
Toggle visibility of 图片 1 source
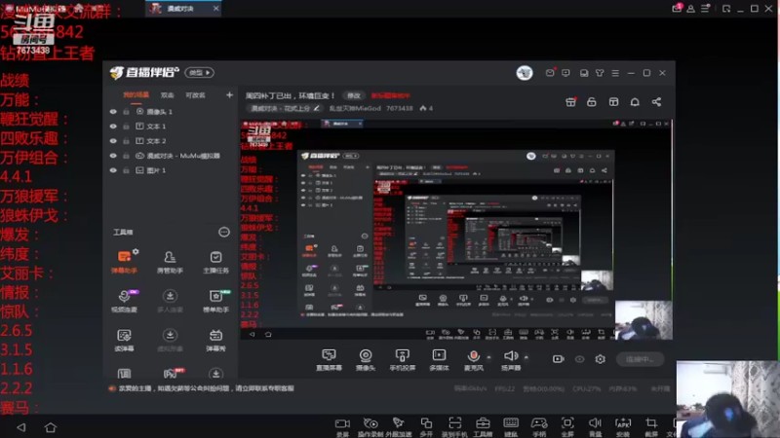(113, 170)
